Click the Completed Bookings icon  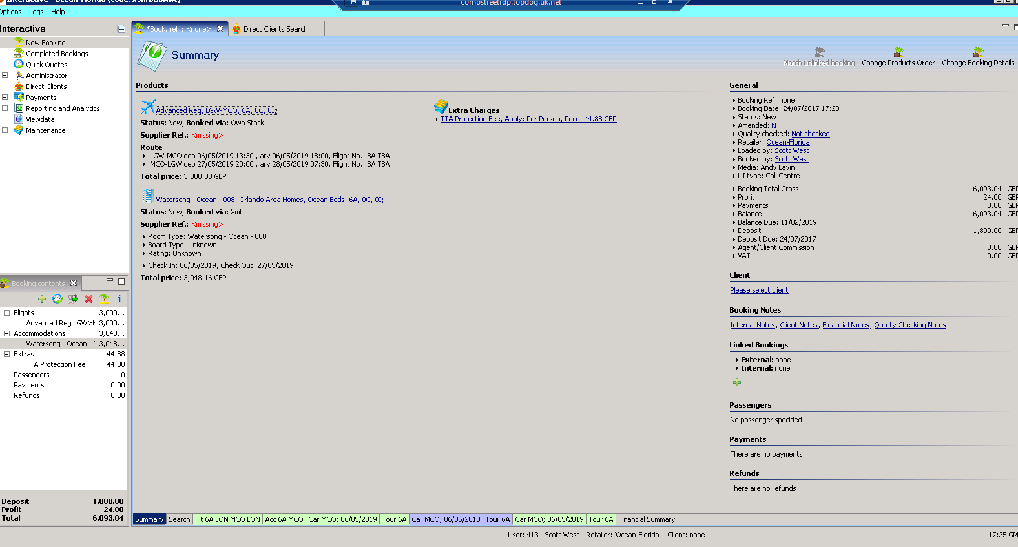click(19, 53)
